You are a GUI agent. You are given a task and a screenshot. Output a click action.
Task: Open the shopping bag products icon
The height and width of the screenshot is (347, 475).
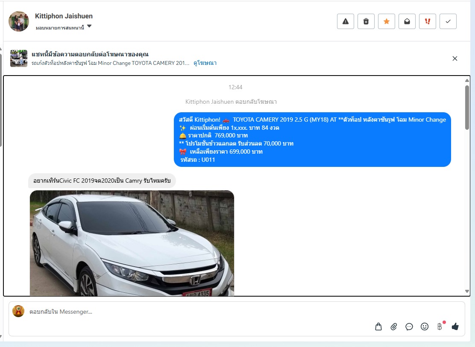[x=378, y=327]
